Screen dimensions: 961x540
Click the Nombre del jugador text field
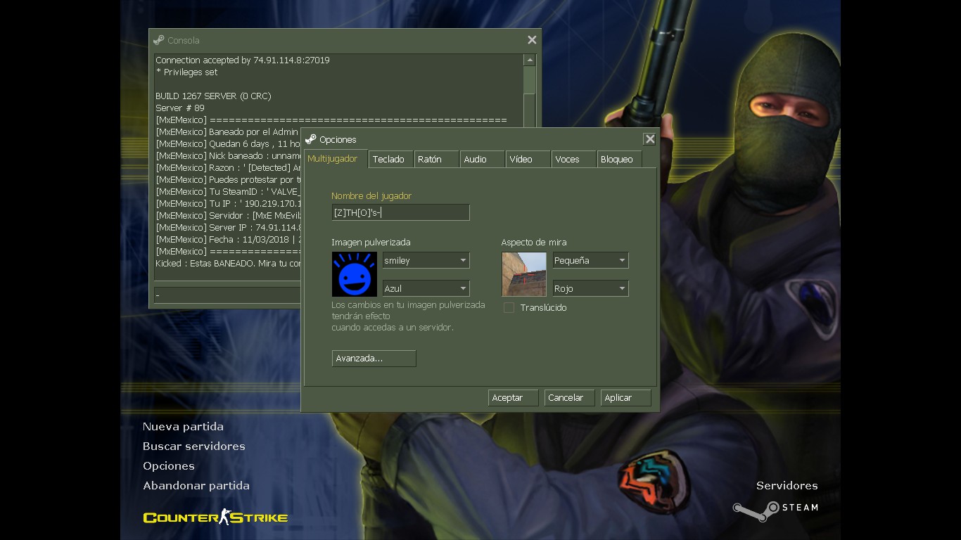[x=400, y=212]
